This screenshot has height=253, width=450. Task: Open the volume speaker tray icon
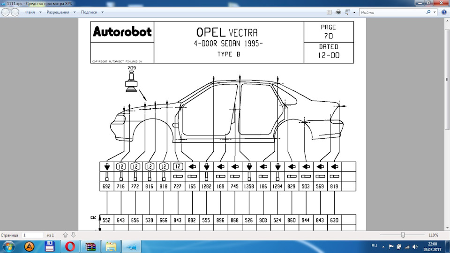pos(415,247)
